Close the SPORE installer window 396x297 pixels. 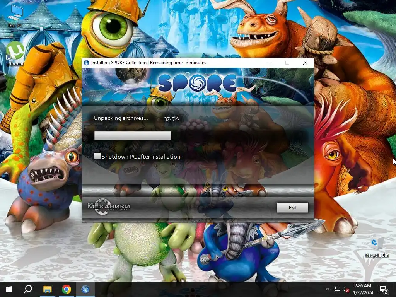305,63
